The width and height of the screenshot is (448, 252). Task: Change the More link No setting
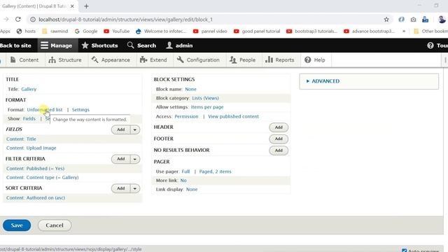(183, 181)
